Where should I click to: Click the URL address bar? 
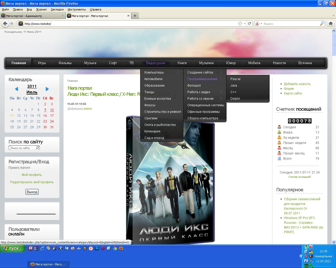[x=130, y=24]
